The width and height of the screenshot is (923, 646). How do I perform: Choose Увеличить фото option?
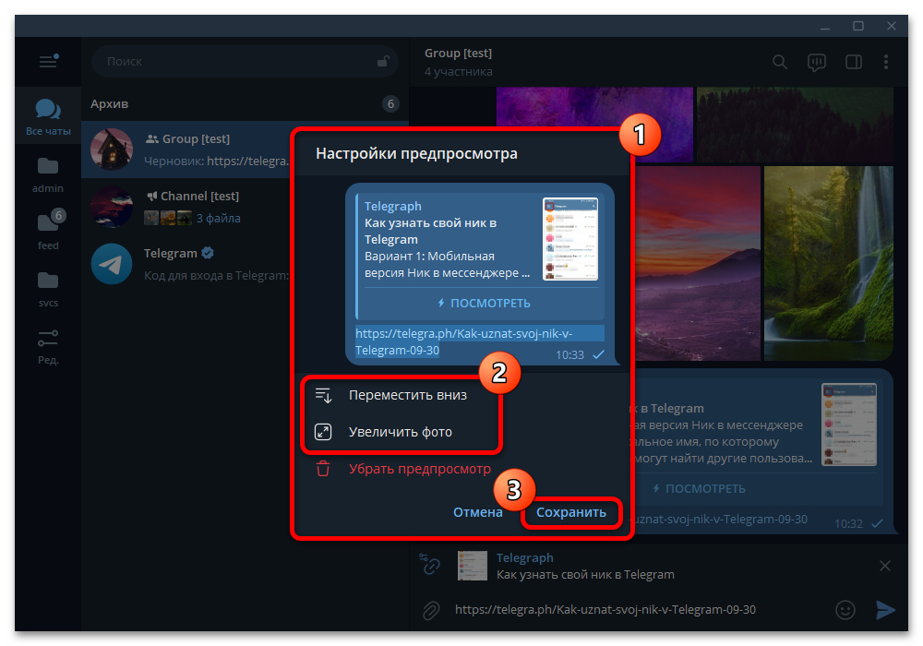coord(401,432)
